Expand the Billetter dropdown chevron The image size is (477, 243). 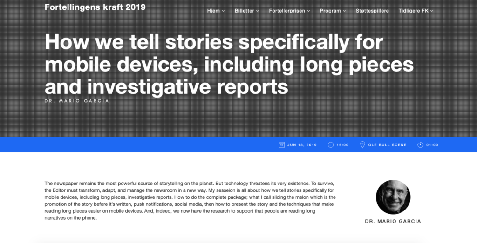[258, 11]
